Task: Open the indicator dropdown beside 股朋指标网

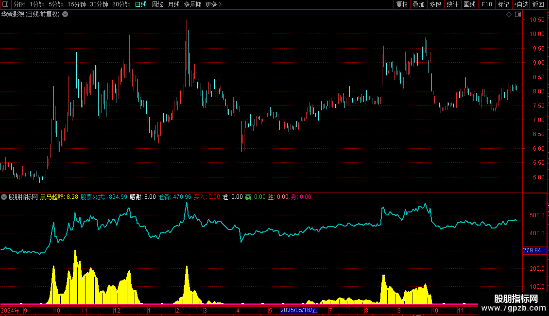Action: point(4,197)
